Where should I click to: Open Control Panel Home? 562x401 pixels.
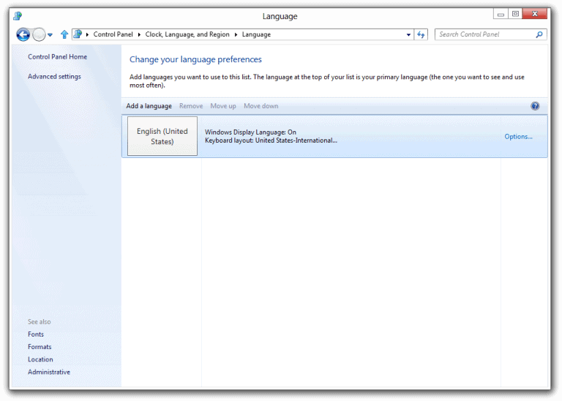57,56
